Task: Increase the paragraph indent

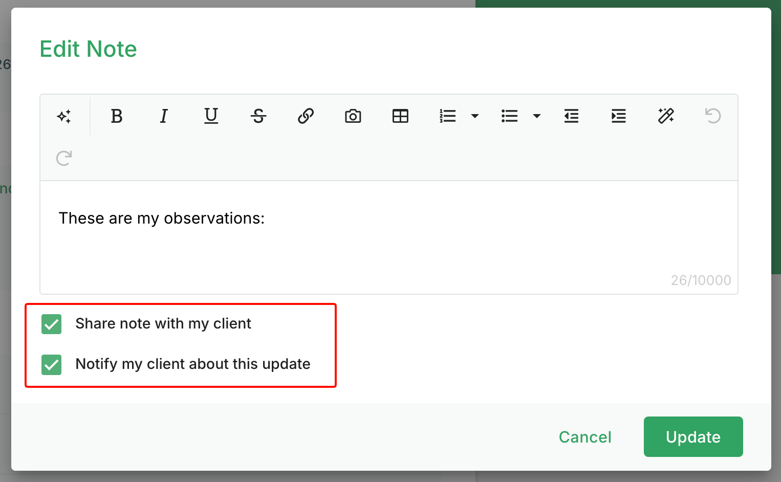Action: (x=618, y=116)
